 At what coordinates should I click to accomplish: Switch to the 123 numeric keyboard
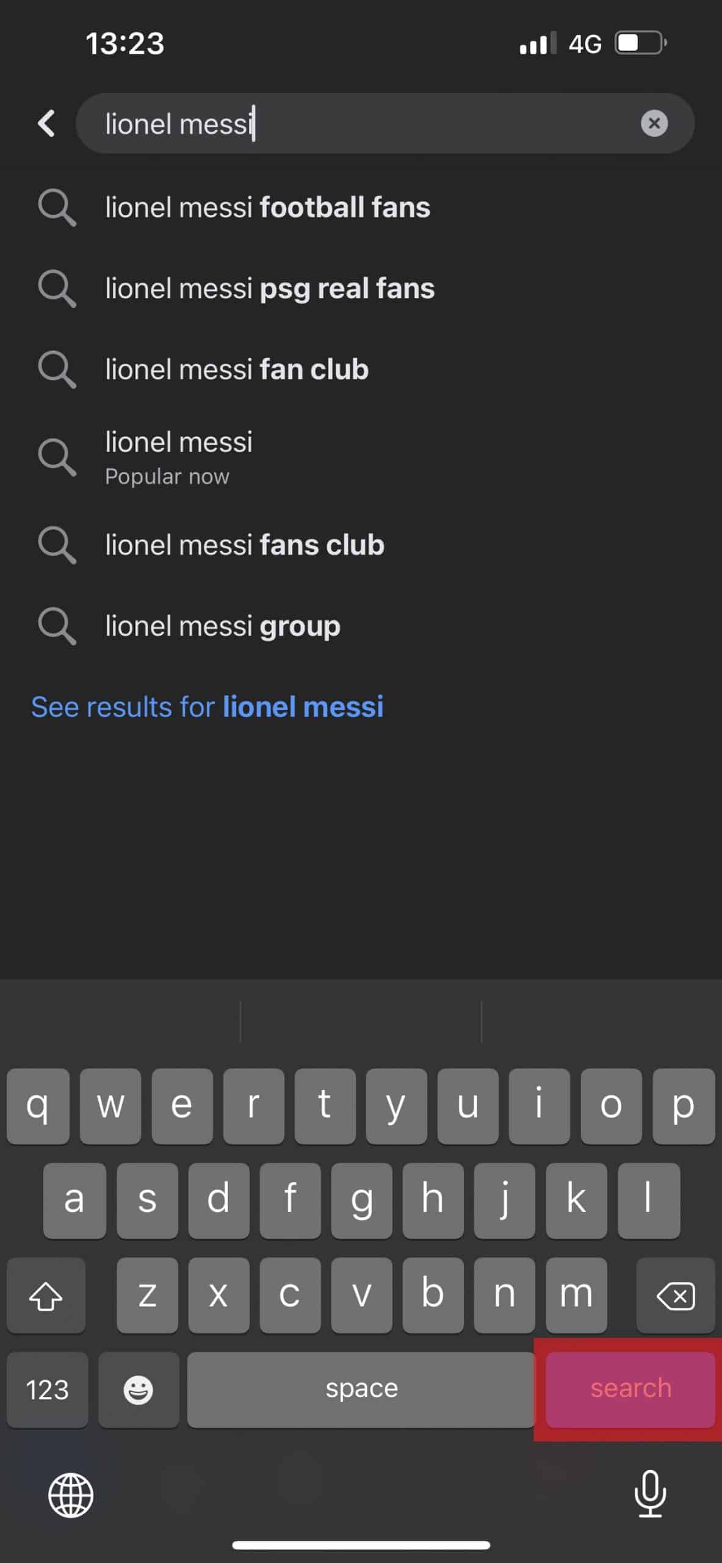47,1390
